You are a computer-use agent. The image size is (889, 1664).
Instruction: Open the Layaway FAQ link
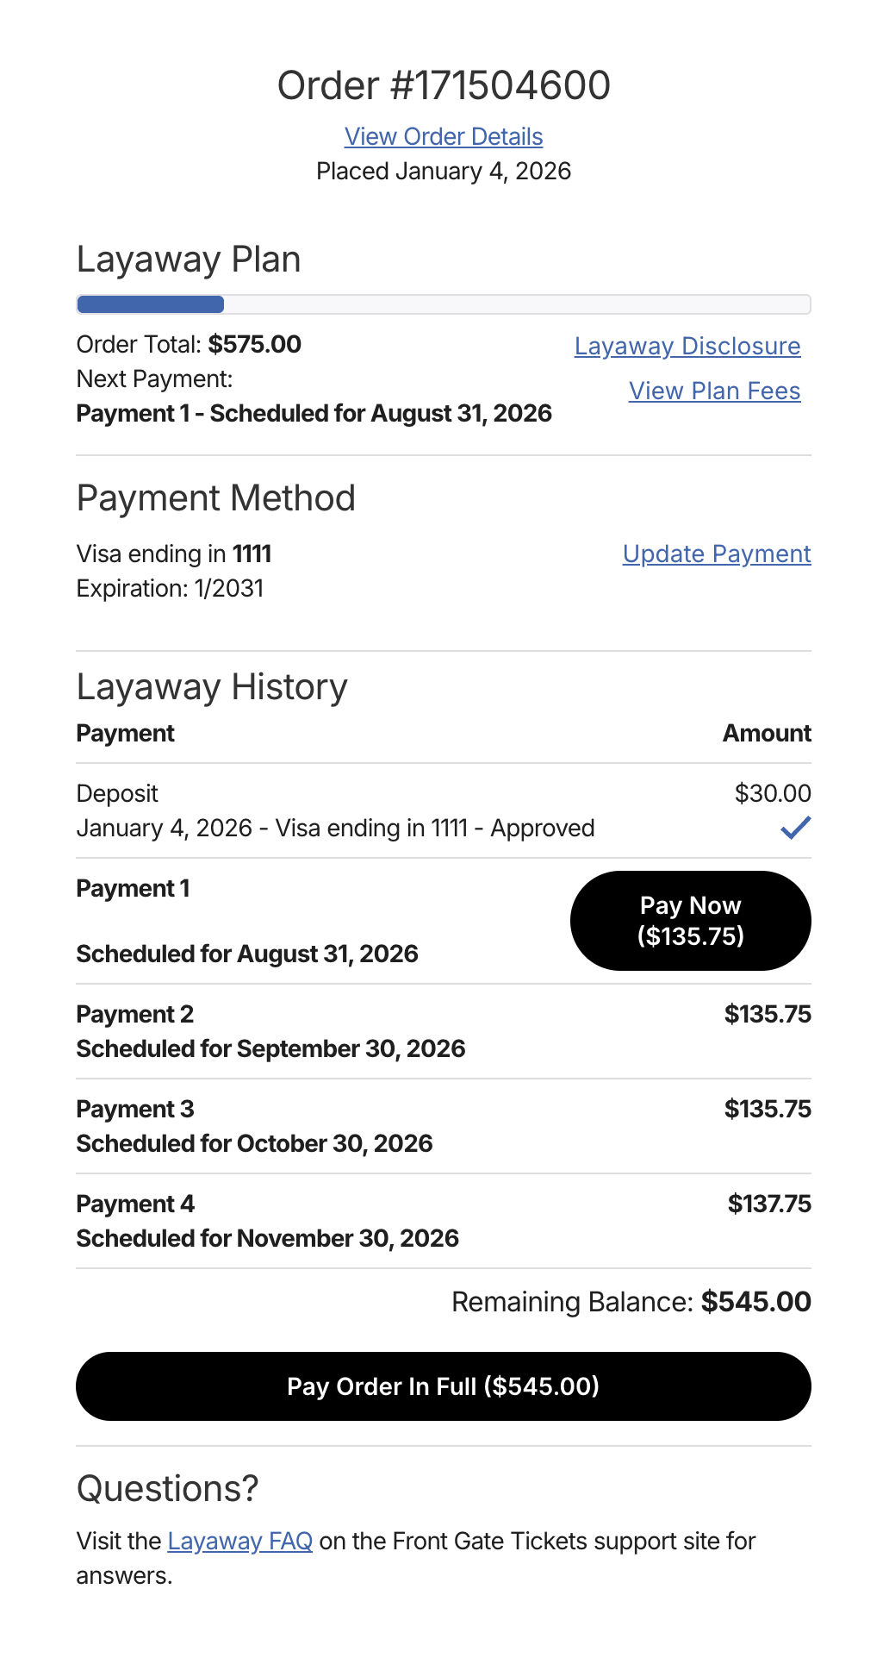239,1541
